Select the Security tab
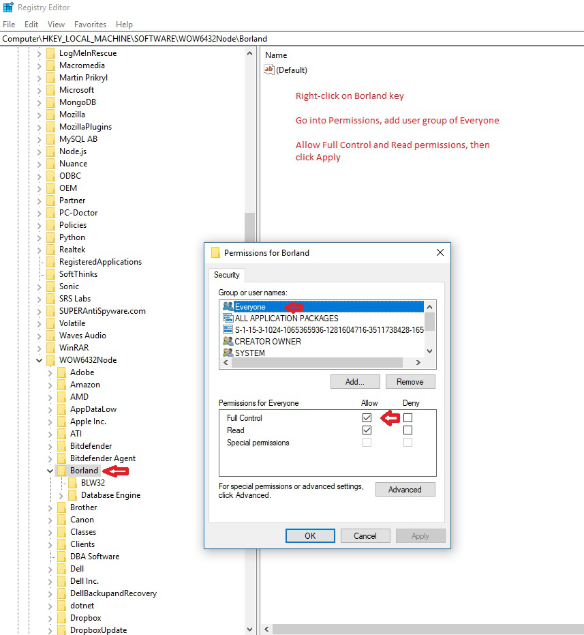 227,275
